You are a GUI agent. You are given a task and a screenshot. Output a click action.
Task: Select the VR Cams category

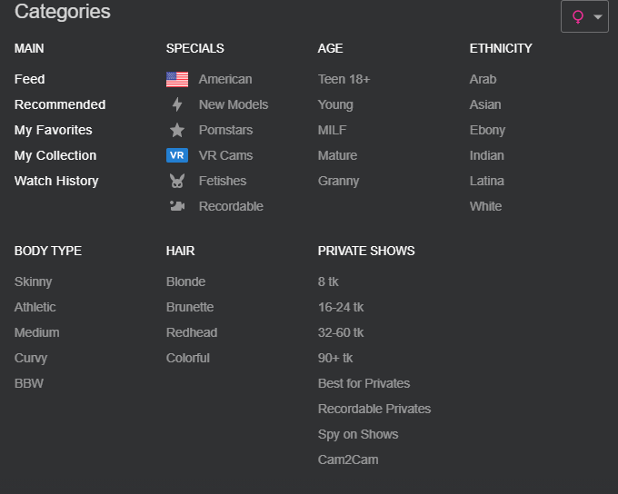tap(225, 155)
